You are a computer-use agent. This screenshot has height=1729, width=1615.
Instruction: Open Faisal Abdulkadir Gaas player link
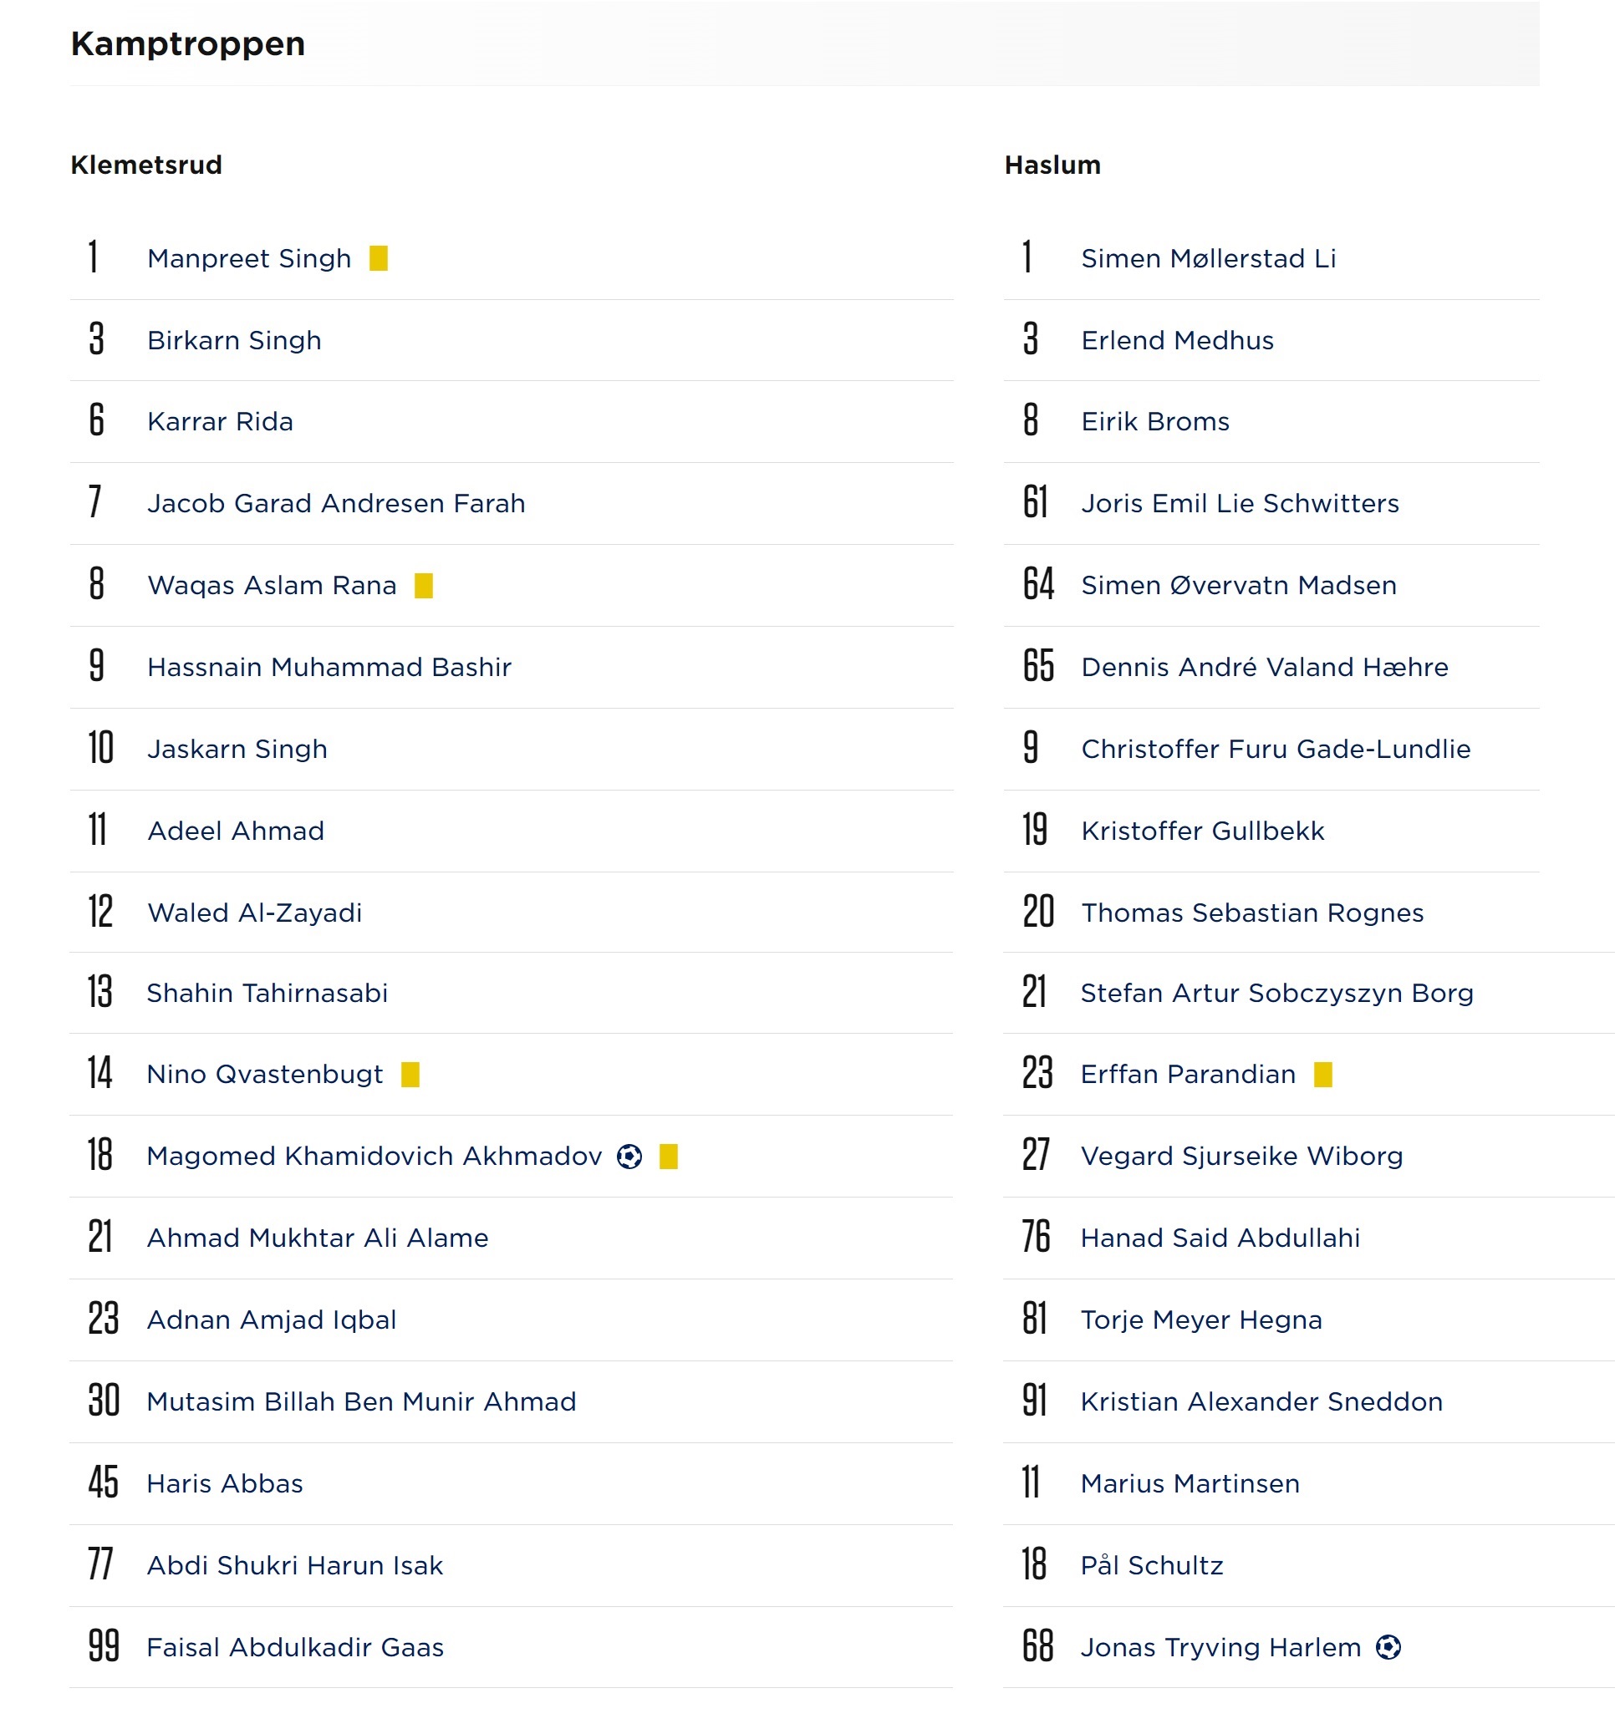pos(295,1646)
